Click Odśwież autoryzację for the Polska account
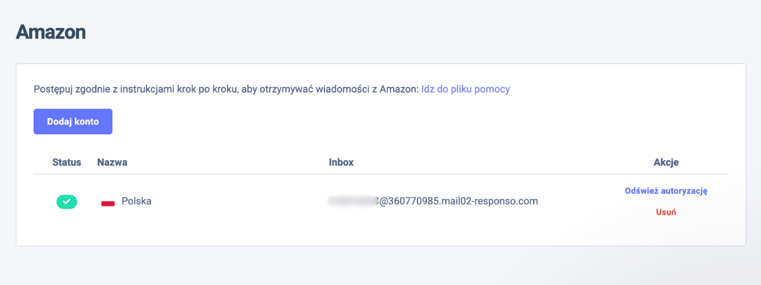The width and height of the screenshot is (761, 285). pos(666,191)
